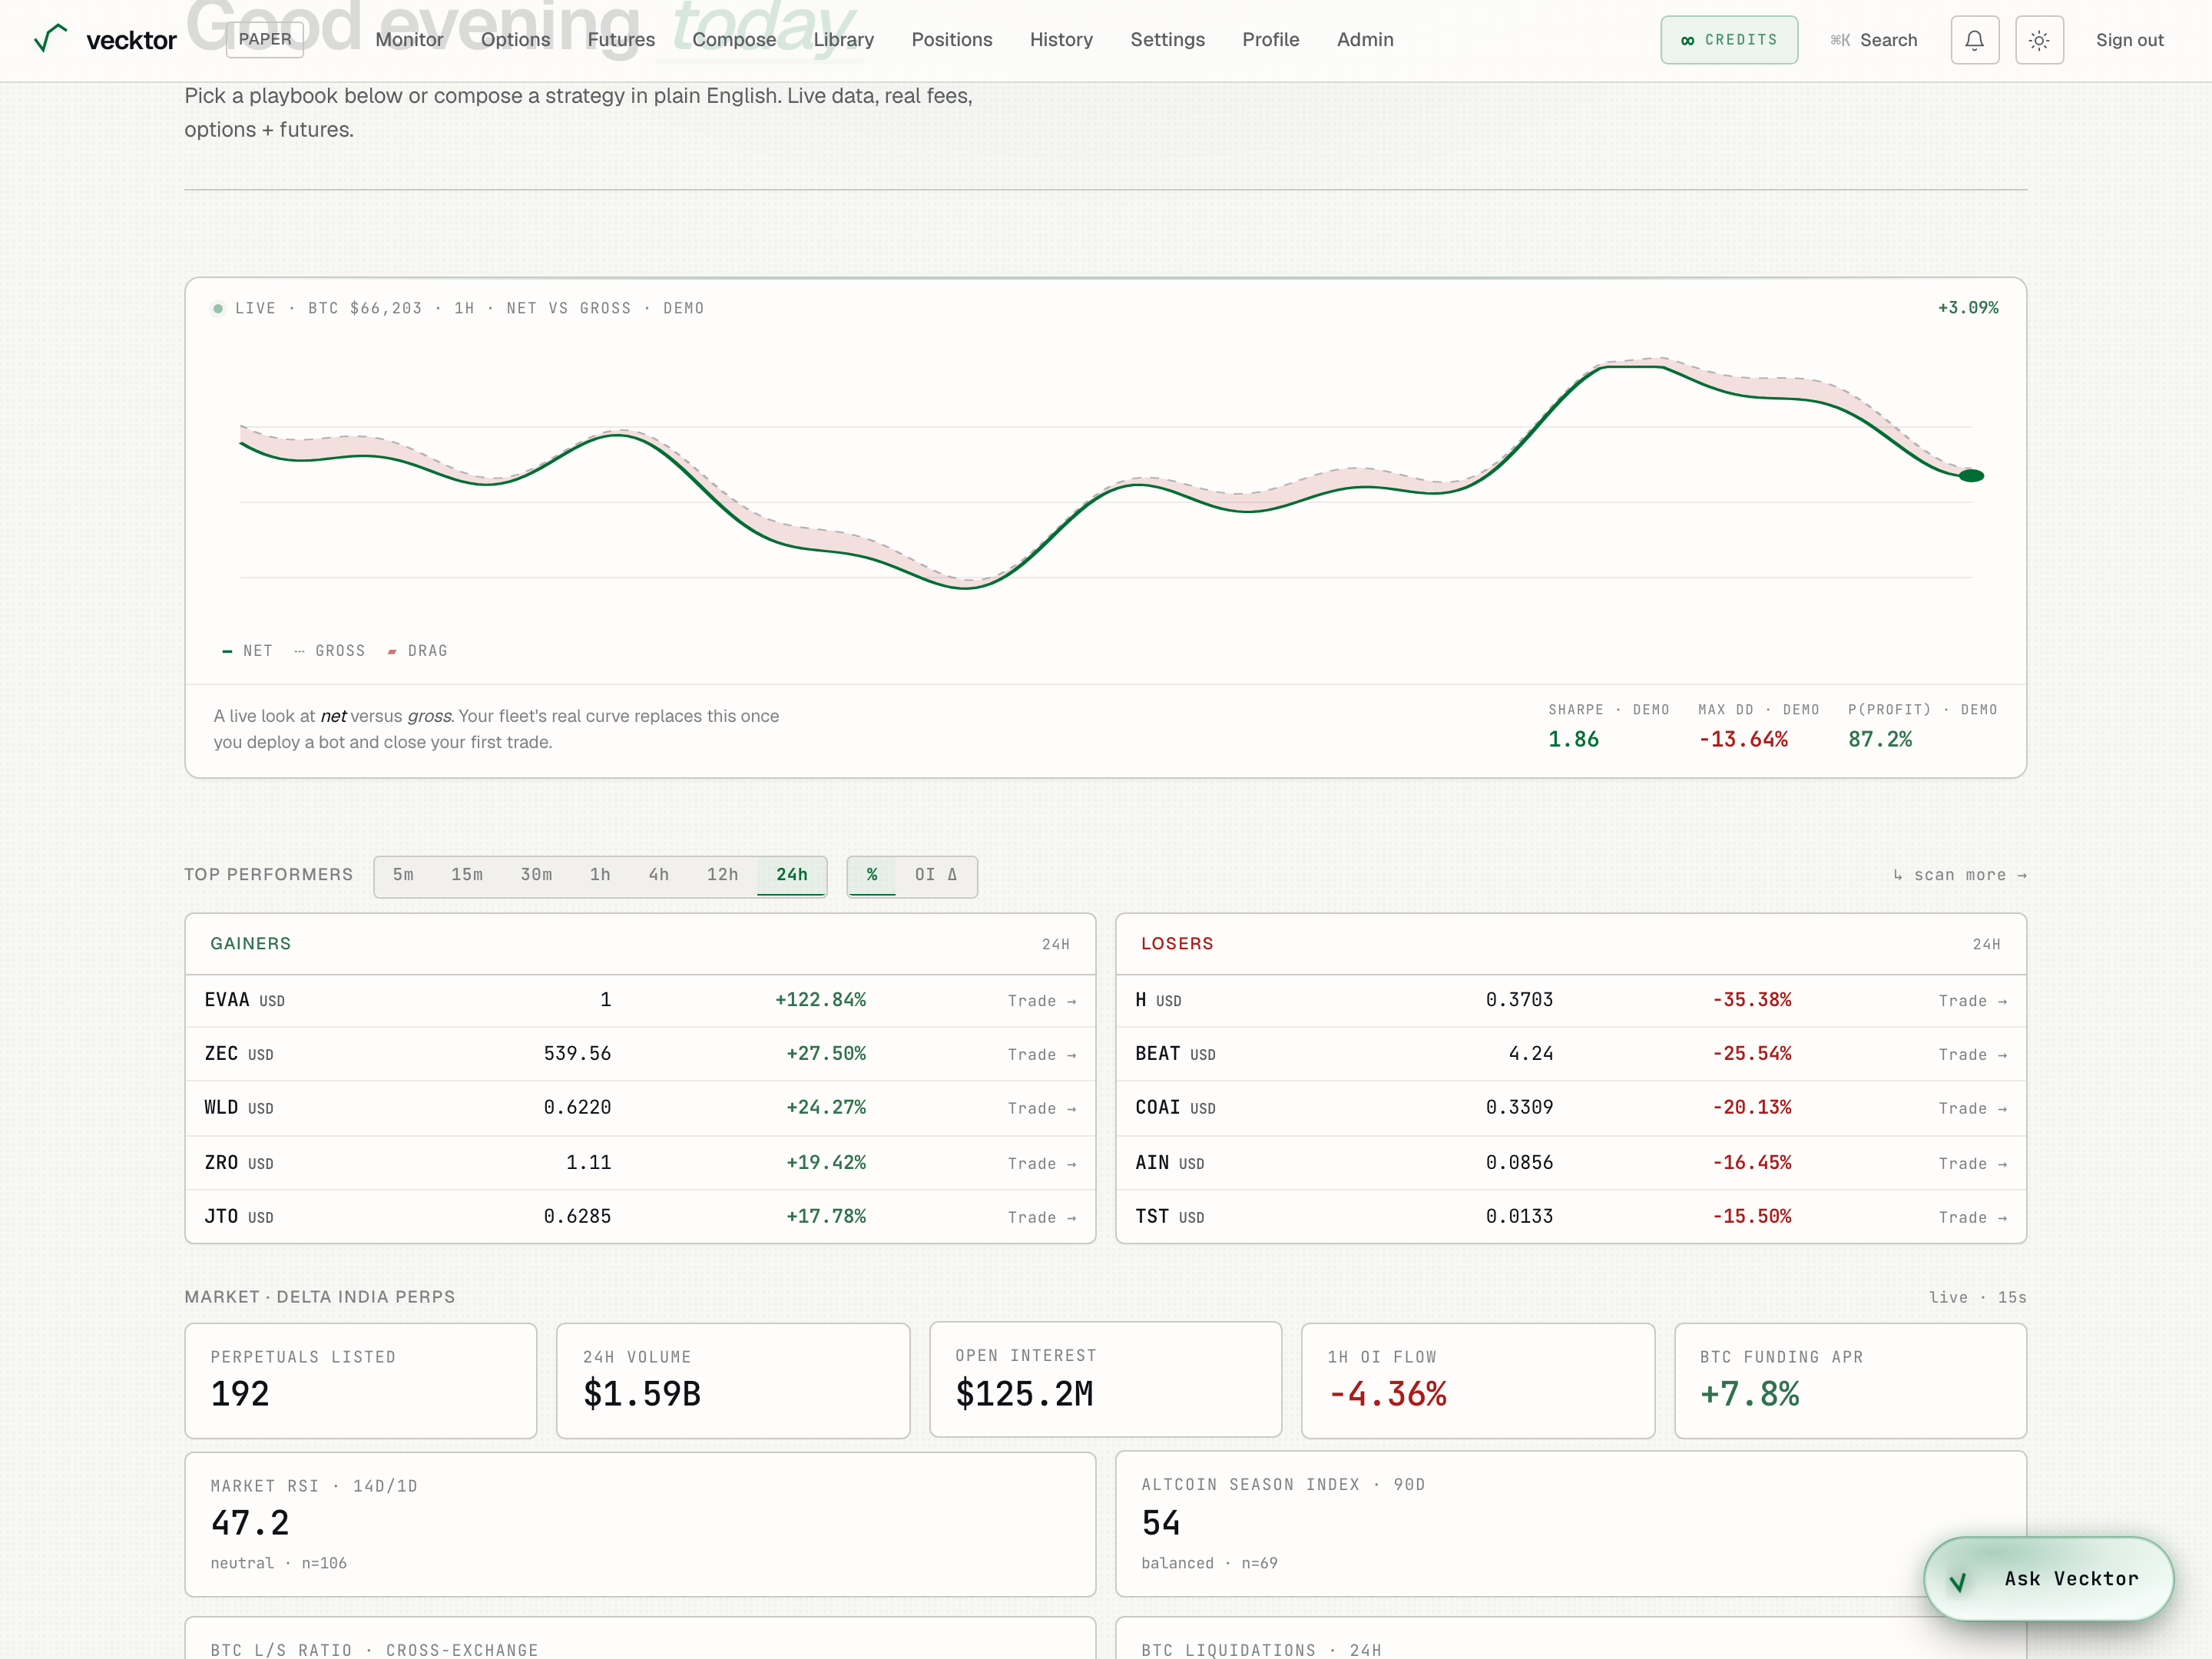Image resolution: width=2212 pixels, height=1659 pixels.
Task: Go to the Futures page
Action: [x=621, y=39]
